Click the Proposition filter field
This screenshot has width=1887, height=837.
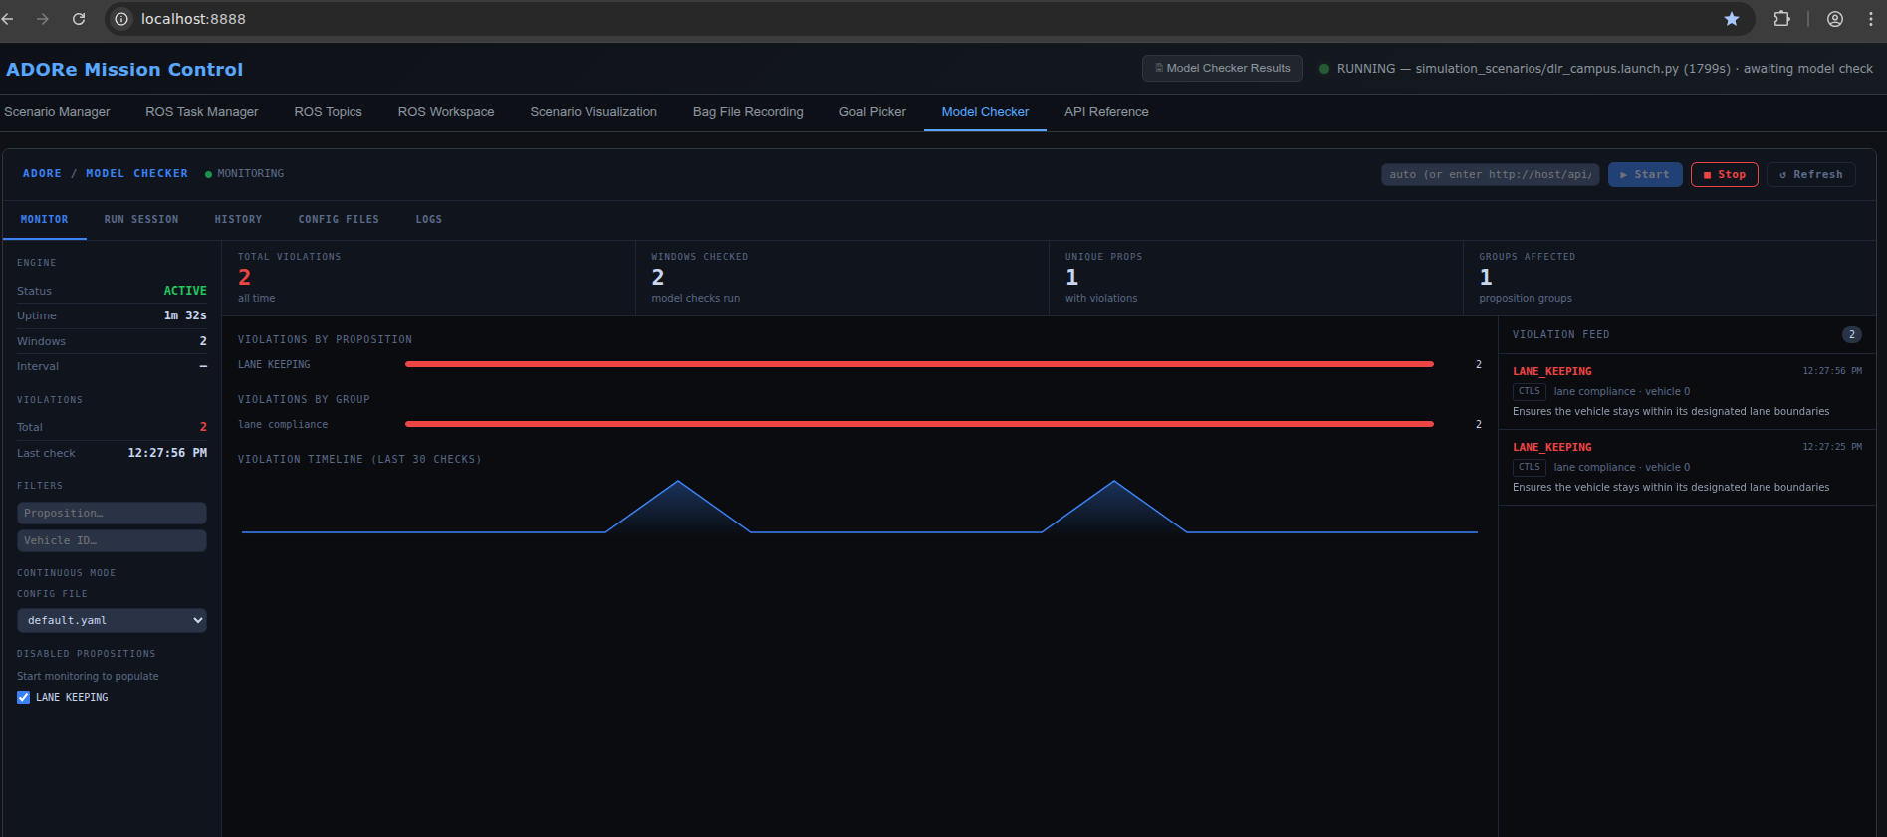pos(112,513)
